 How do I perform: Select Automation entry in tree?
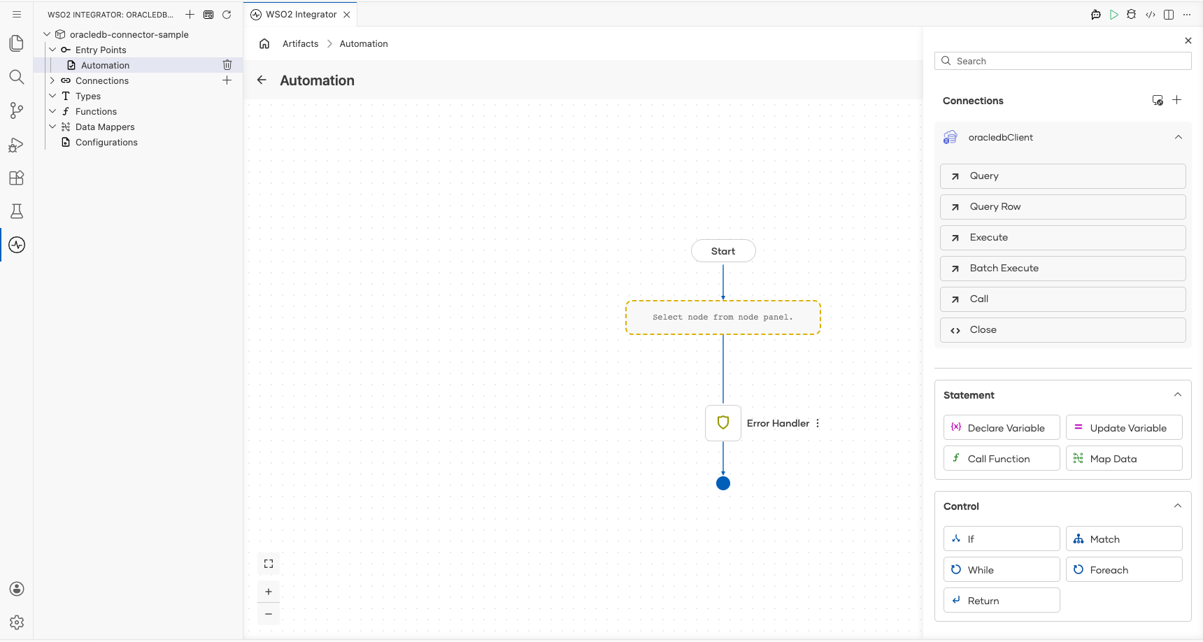click(105, 65)
